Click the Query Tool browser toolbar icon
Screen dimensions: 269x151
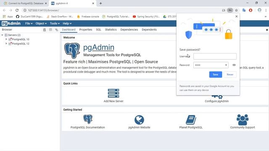pyautogui.click(x=45, y=30)
